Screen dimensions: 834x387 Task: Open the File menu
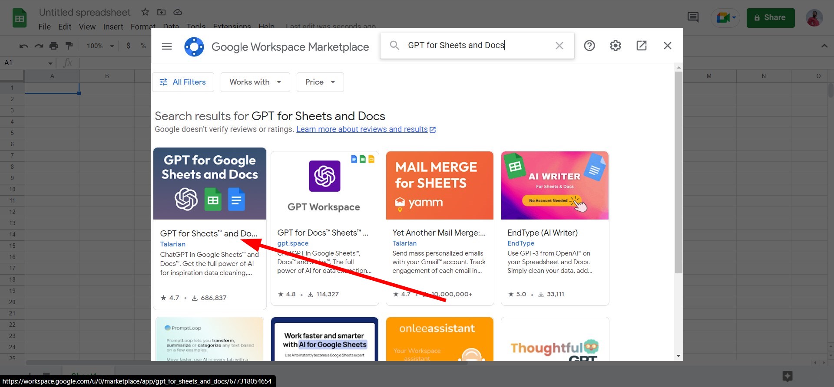pyautogui.click(x=44, y=27)
